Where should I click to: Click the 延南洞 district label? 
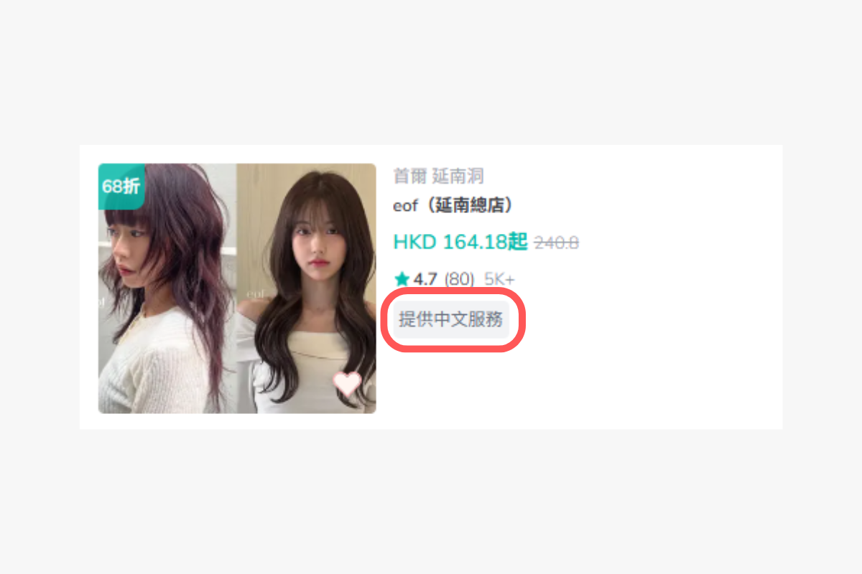click(458, 176)
